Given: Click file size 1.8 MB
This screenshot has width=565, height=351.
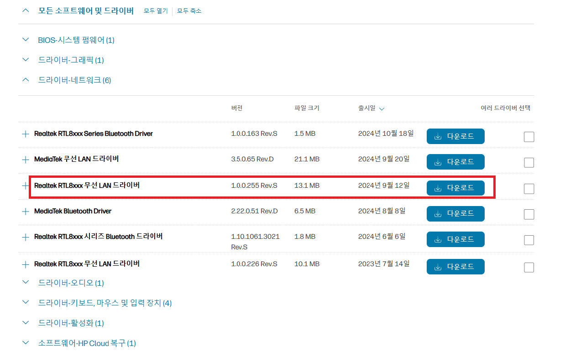Looking at the screenshot, I should click(x=305, y=237).
